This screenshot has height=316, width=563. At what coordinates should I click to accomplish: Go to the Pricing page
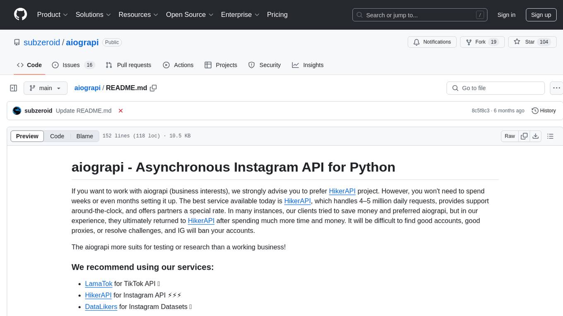[277, 14]
